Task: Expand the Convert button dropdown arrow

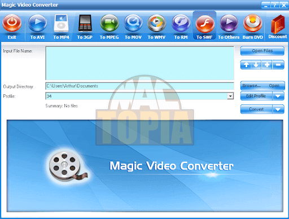Action: click(x=278, y=109)
